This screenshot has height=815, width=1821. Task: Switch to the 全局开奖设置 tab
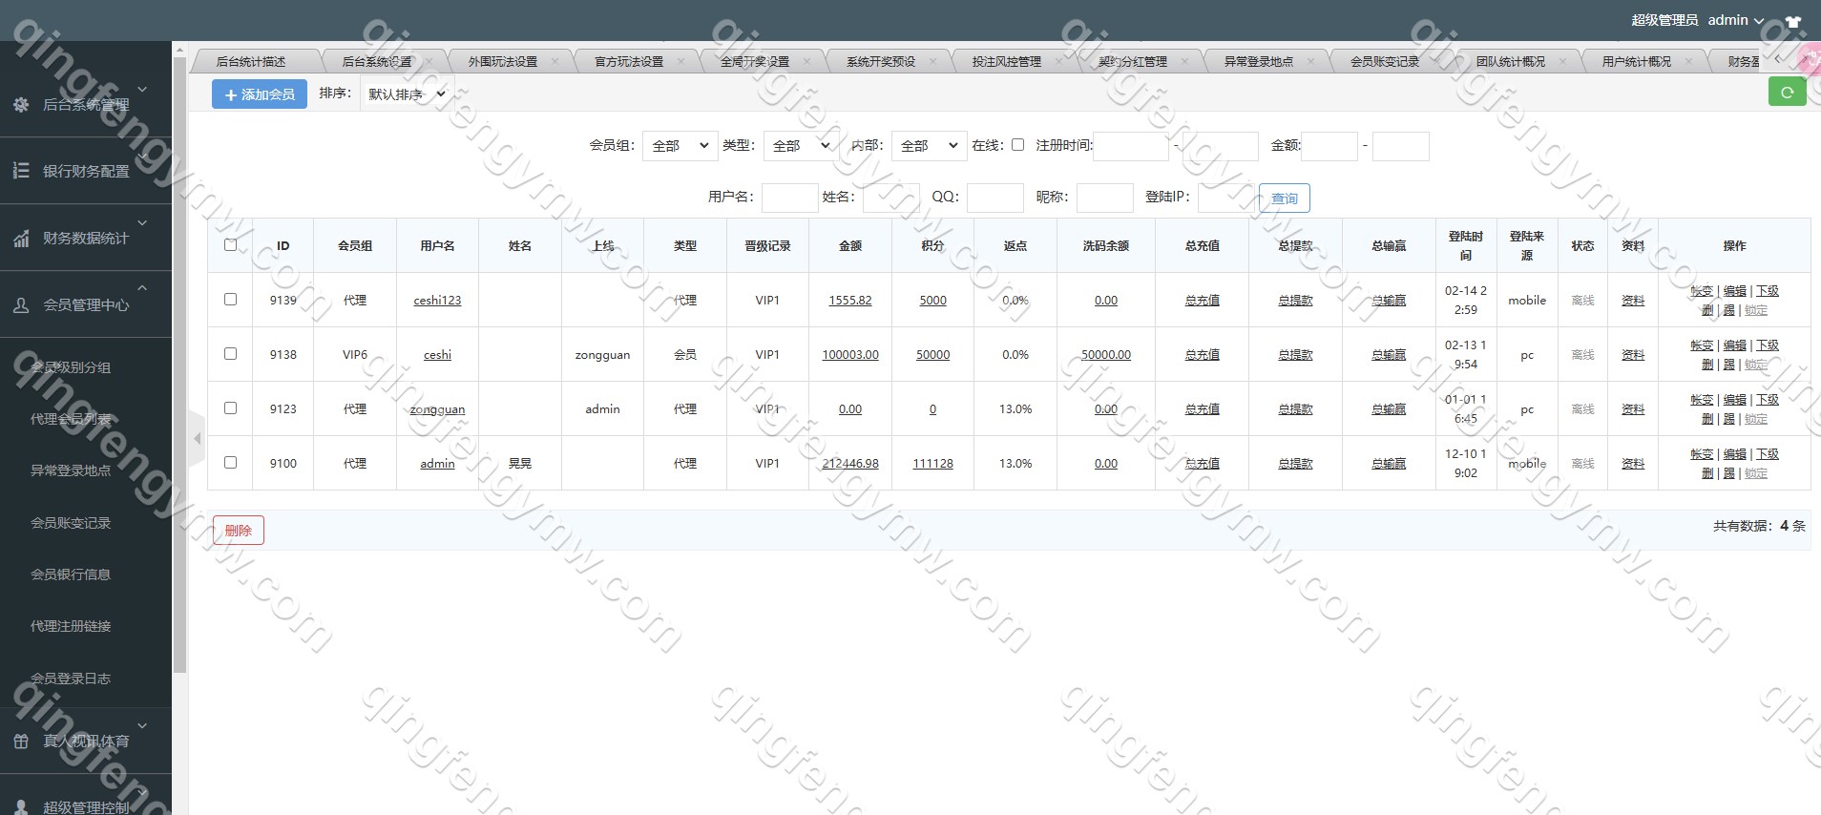click(x=754, y=61)
